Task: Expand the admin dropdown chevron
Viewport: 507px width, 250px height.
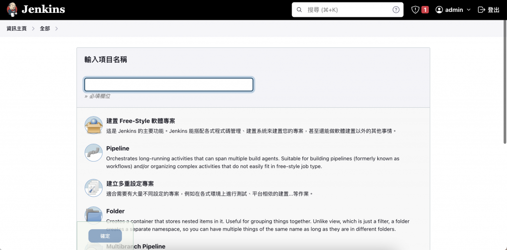Action: click(468, 10)
